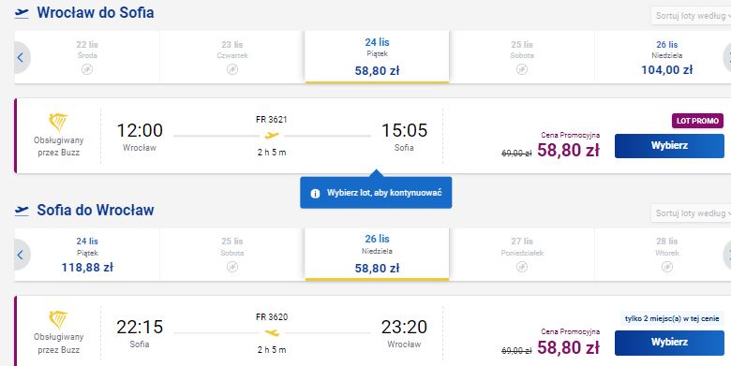Open the Sortuj loty według dropdown for the outbound flight
Image resolution: width=731 pixels, height=366 pixels.
click(692, 15)
